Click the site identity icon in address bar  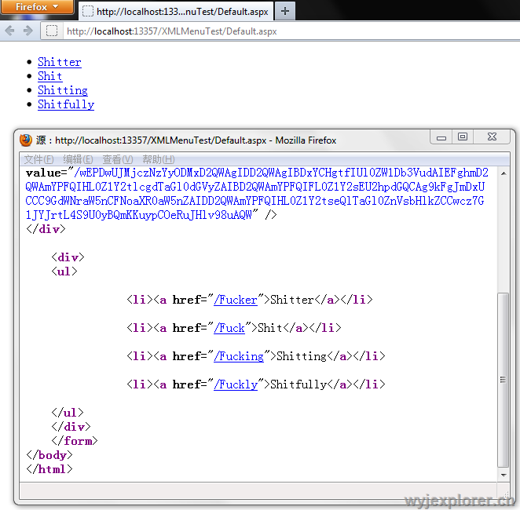coord(52,31)
